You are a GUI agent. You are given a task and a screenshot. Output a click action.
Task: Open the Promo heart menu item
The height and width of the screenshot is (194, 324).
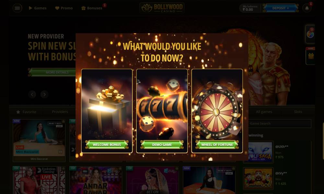(x=64, y=8)
